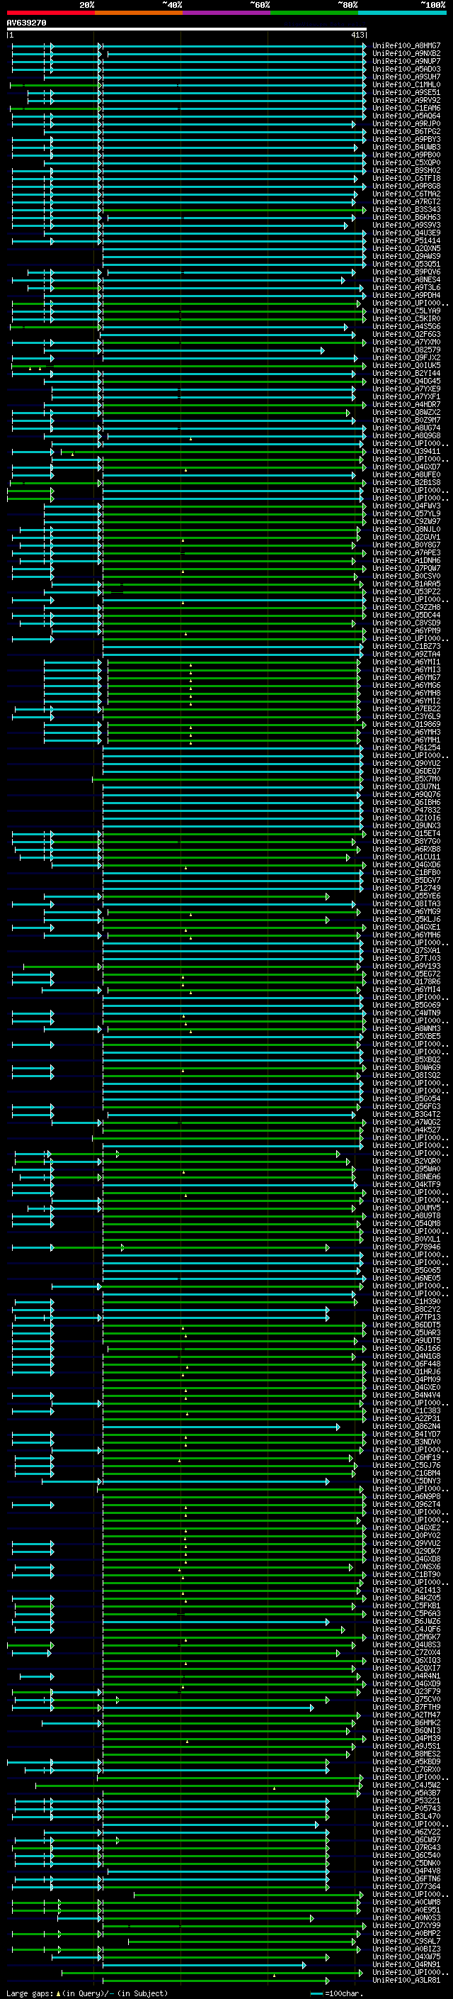Click the label UniRef100_A9RV92
This screenshot has width=453, height=1999.
406,100
